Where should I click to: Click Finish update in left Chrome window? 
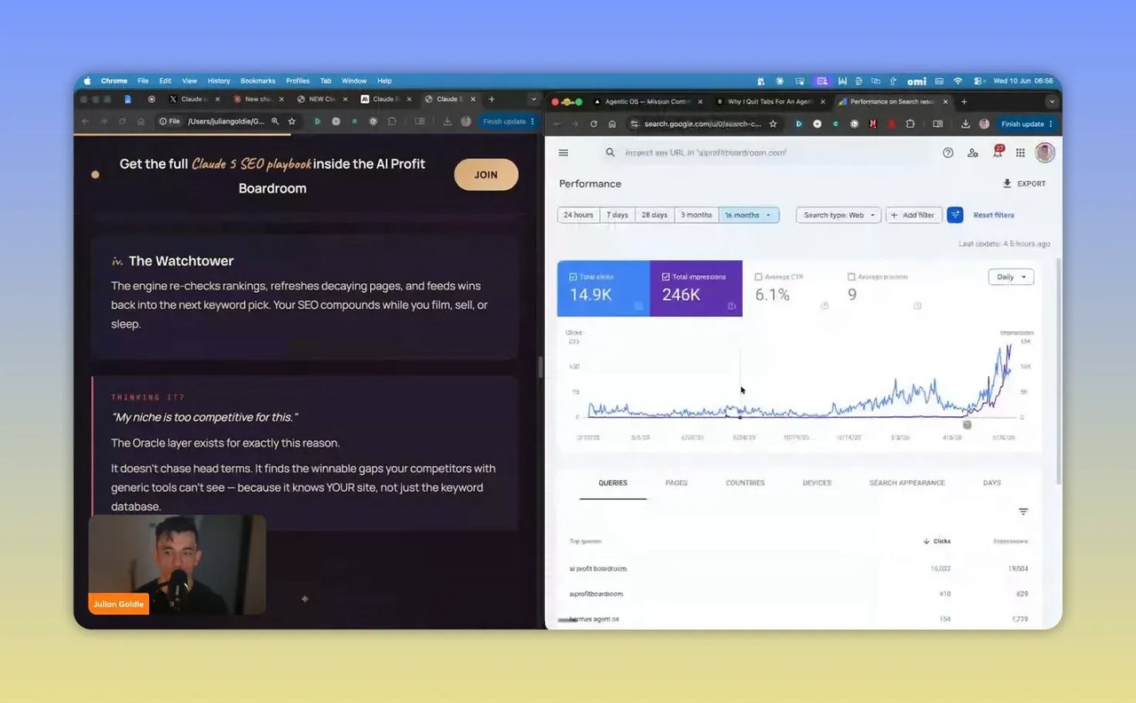(504, 122)
